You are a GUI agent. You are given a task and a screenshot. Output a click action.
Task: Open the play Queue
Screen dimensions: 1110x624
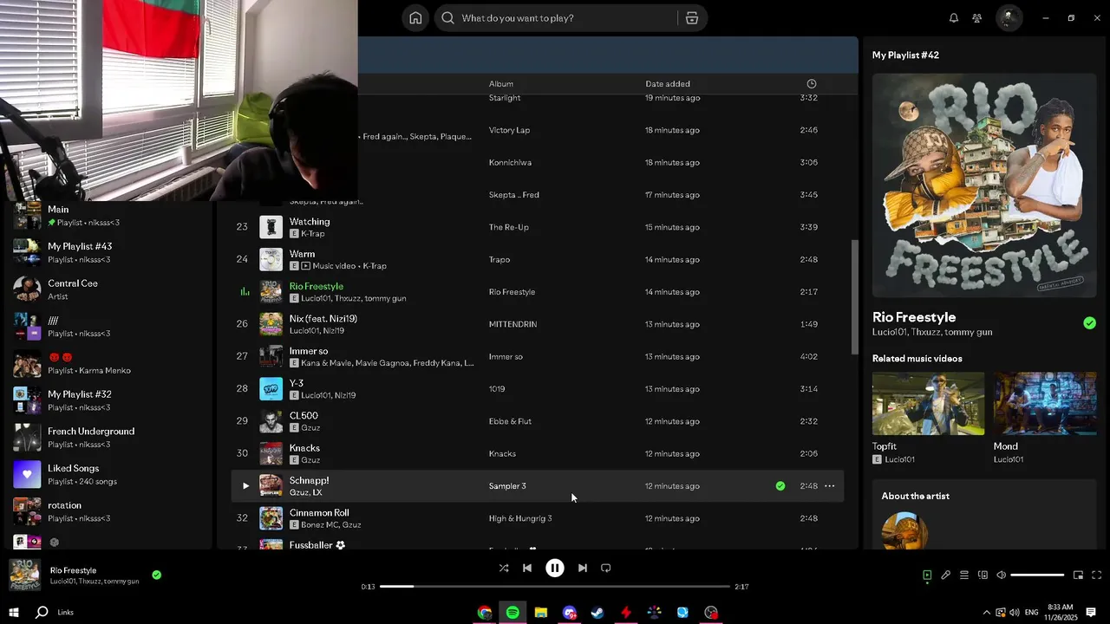pyautogui.click(x=964, y=575)
